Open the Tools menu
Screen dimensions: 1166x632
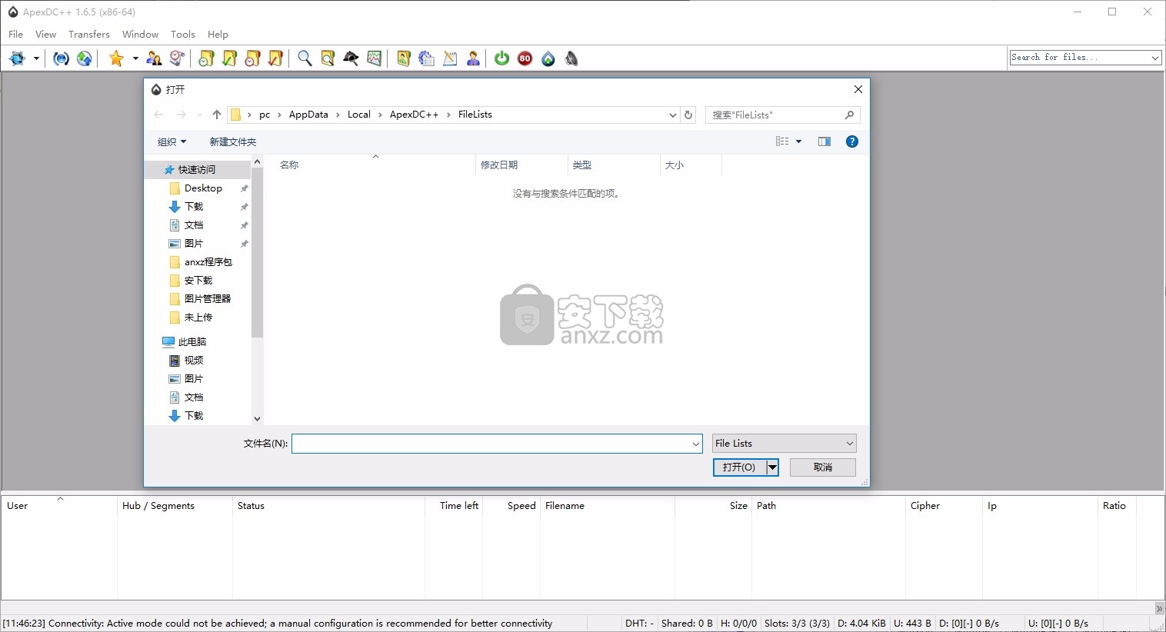tap(183, 34)
